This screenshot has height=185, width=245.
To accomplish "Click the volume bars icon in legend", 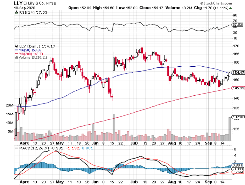I will [x=17, y=57].
